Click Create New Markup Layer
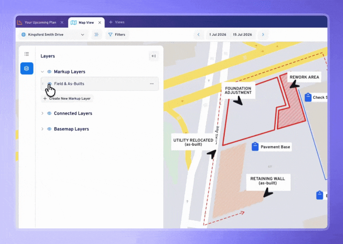The width and height of the screenshot is (343, 244). [67, 99]
